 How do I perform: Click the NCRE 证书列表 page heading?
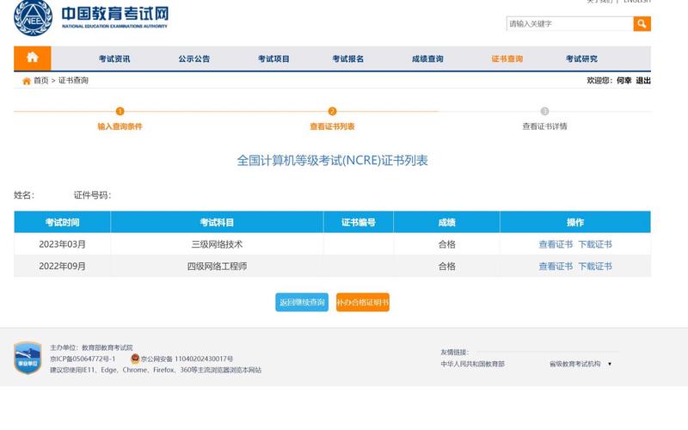[x=332, y=161]
